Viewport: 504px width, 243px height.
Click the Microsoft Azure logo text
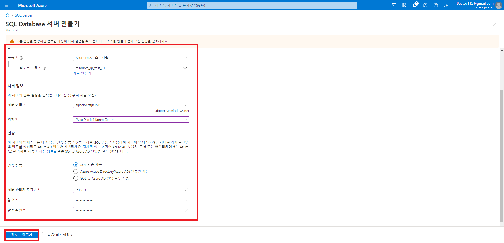32,5
